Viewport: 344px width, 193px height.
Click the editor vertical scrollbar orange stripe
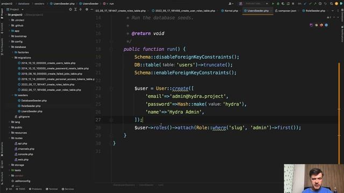click(339, 113)
